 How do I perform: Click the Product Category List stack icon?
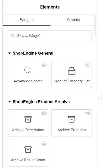[72, 71]
